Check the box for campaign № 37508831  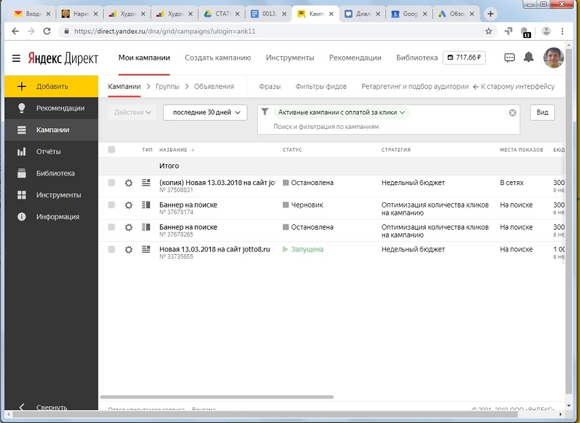click(x=111, y=182)
